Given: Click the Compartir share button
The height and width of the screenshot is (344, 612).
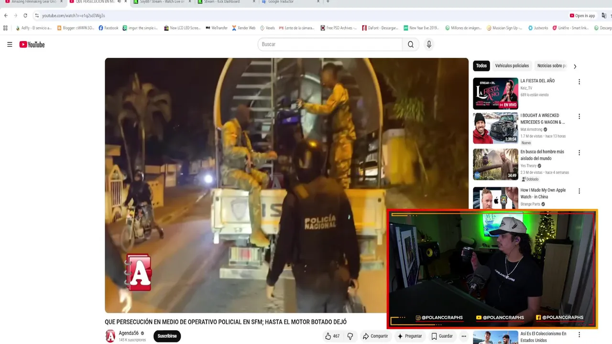Looking at the screenshot, I should pos(375,336).
